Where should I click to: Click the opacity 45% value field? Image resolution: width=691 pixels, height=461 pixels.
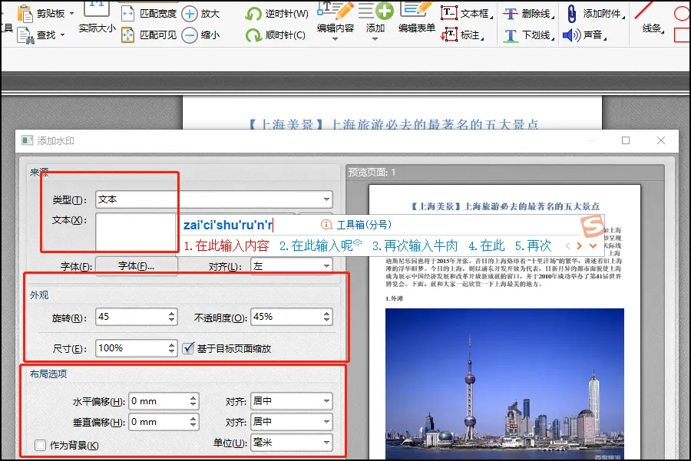click(x=286, y=317)
